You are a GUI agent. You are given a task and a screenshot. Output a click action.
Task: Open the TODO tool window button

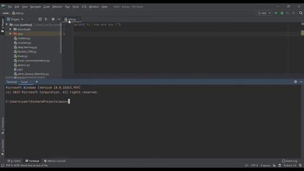coord(14,161)
